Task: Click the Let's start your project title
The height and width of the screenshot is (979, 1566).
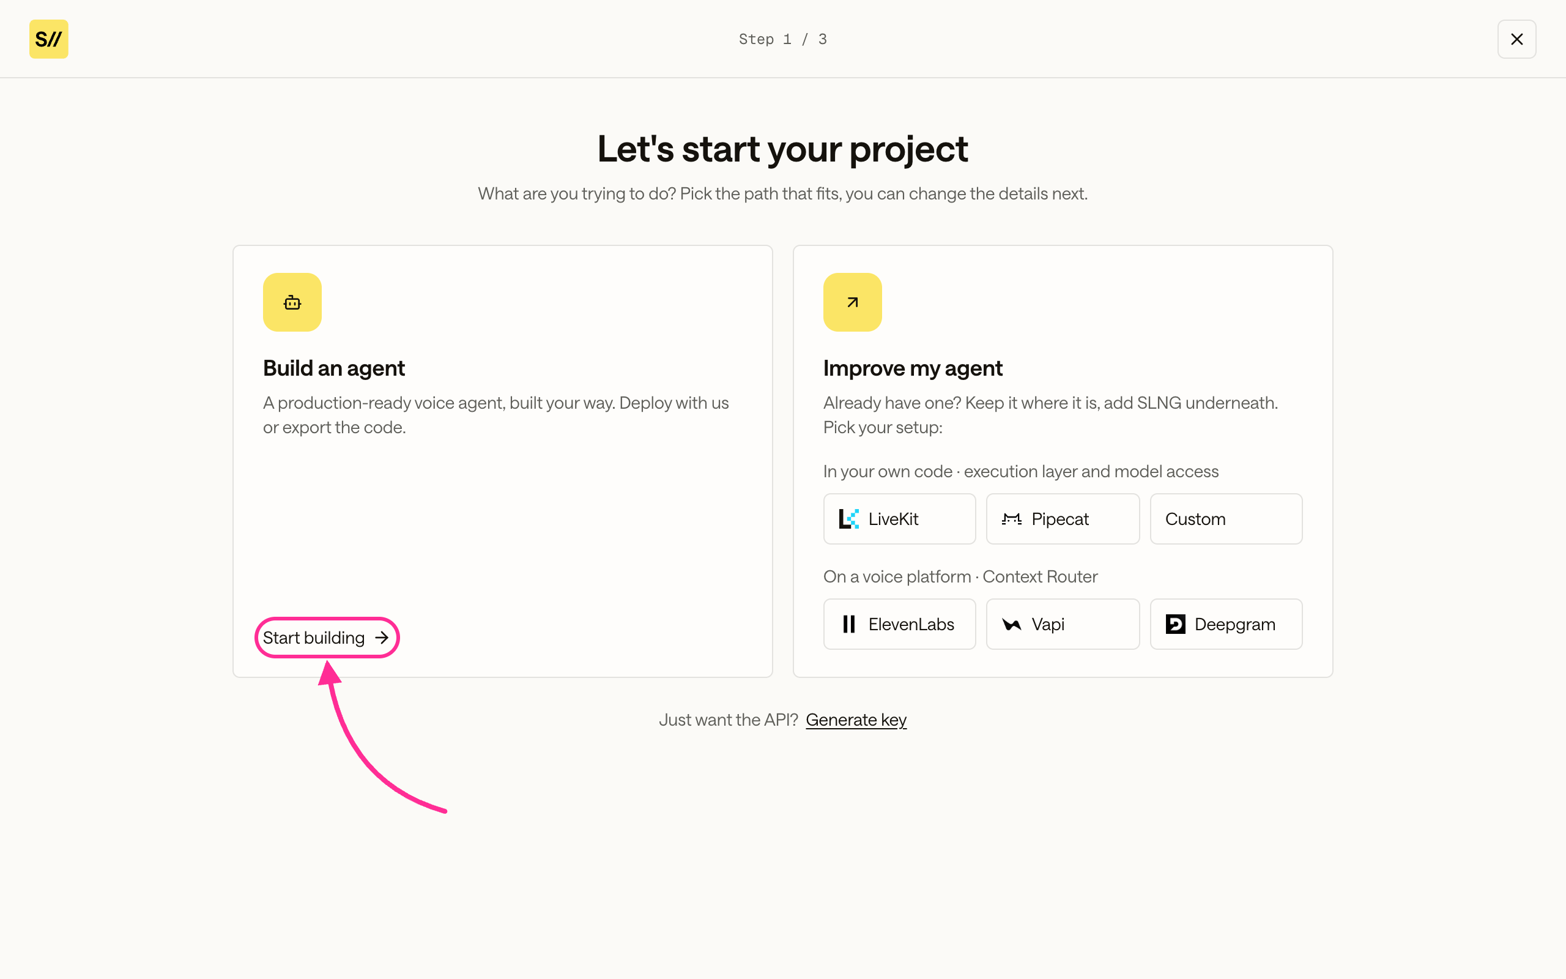Action: coord(782,149)
